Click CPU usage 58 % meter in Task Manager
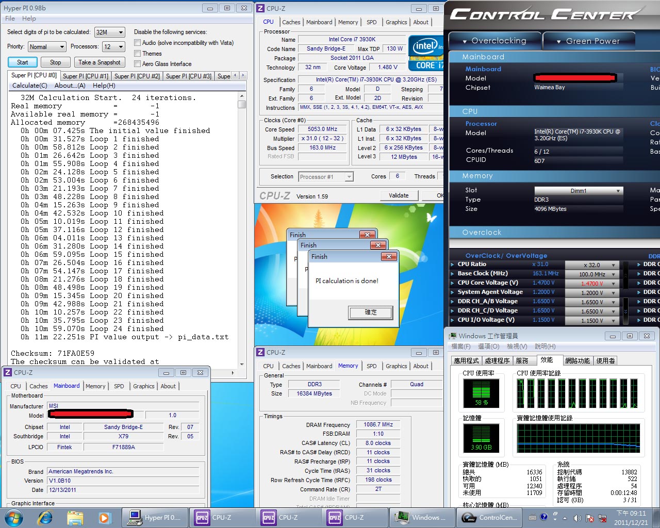660x528 pixels. pyautogui.click(x=481, y=393)
